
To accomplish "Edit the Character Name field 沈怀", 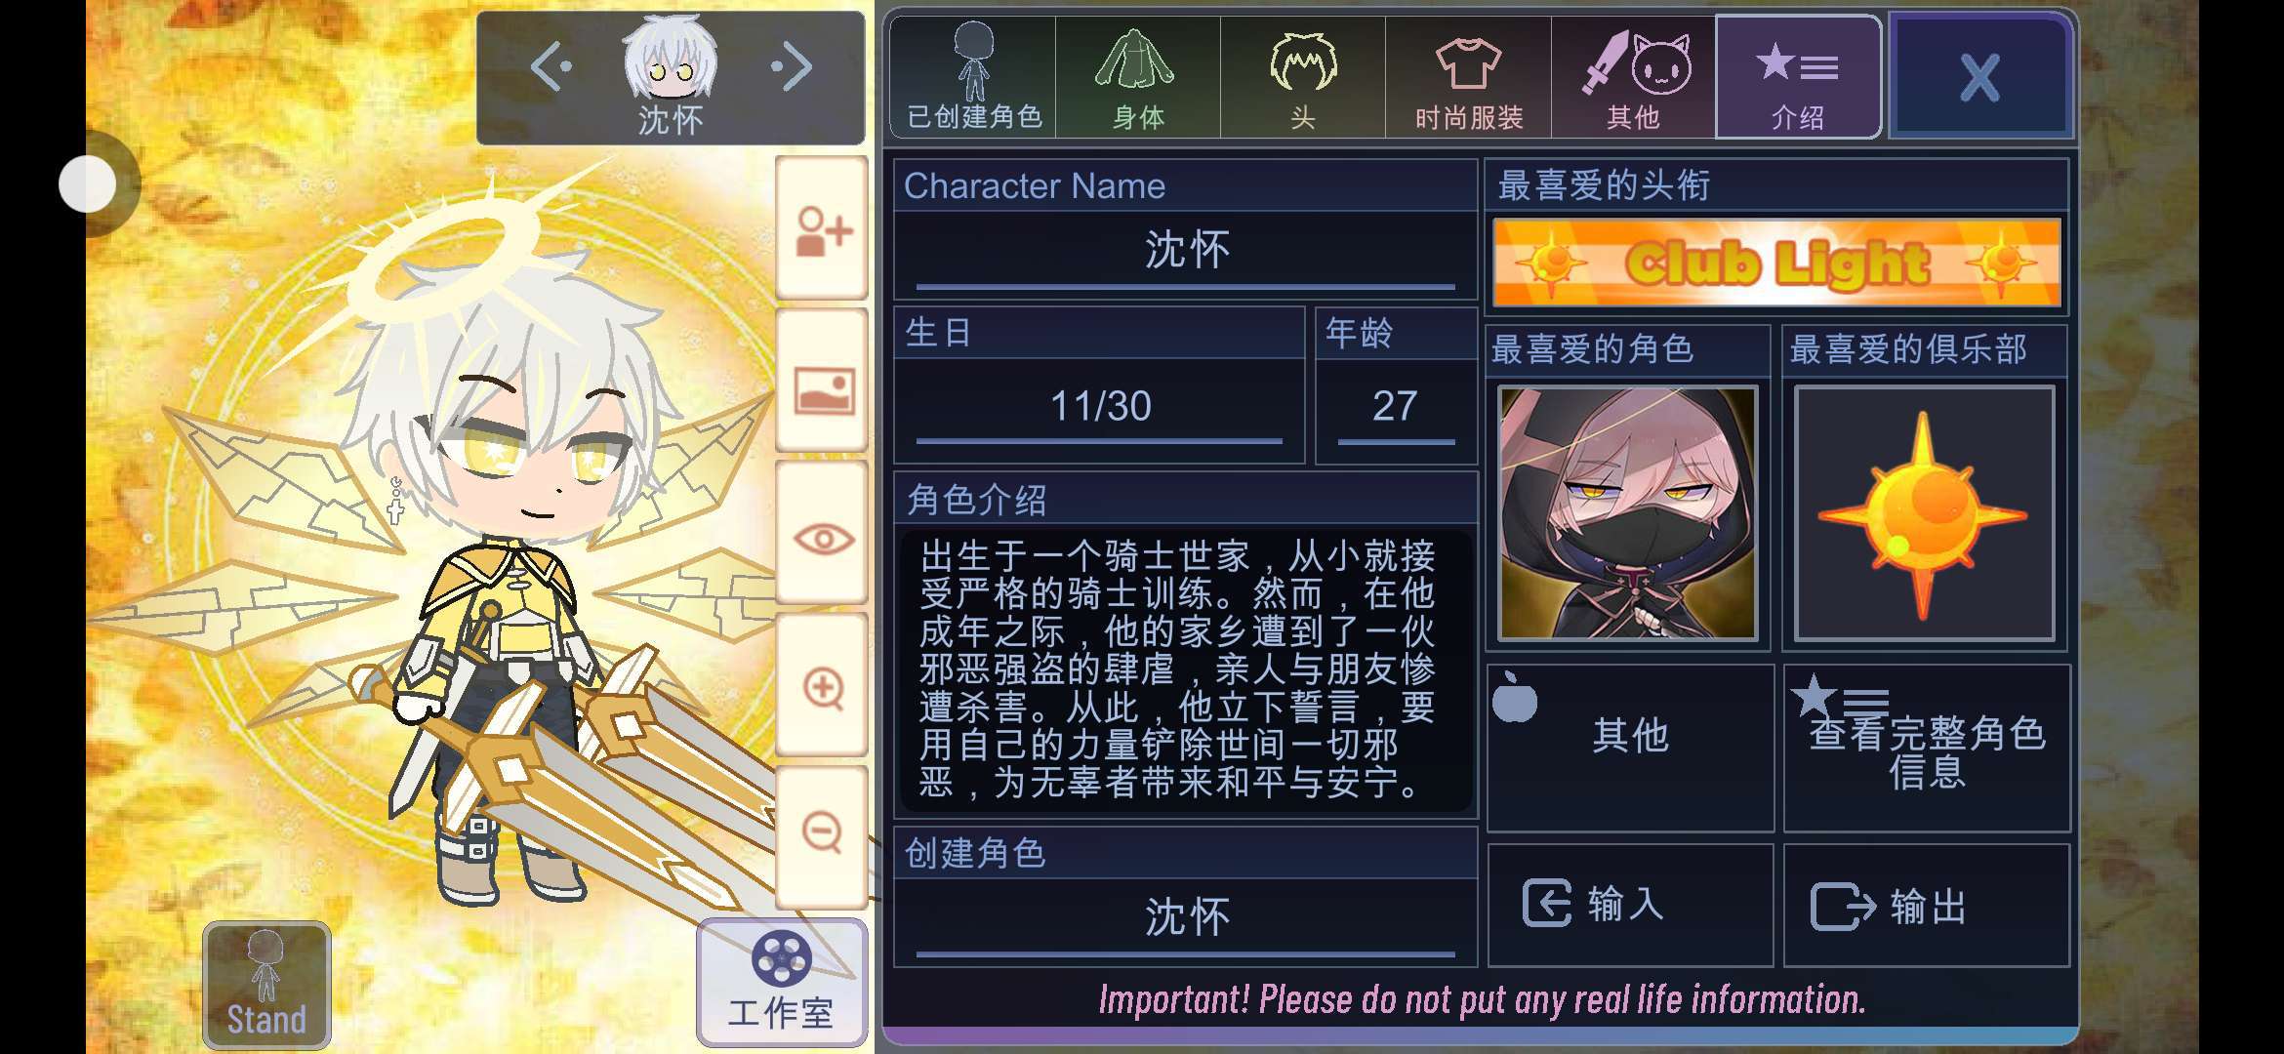I will click(x=1186, y=252).
